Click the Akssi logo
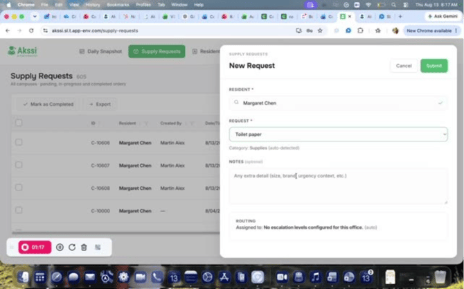464x289 pixels. click(23, 51)
